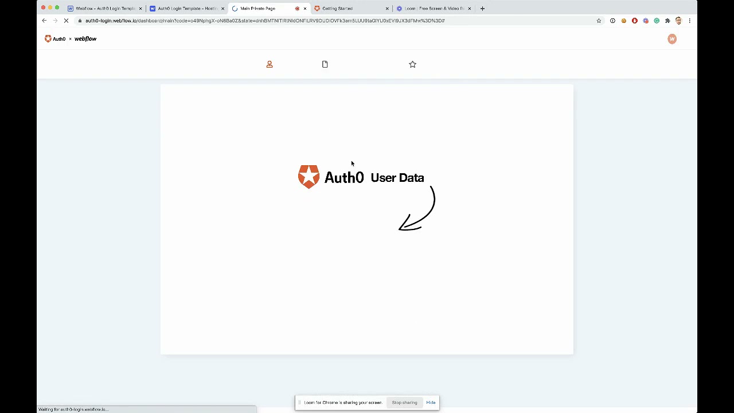
Task: Click the Auth0 shield logo above User Data
Action: pyautogui.click(x=309, y=177)
